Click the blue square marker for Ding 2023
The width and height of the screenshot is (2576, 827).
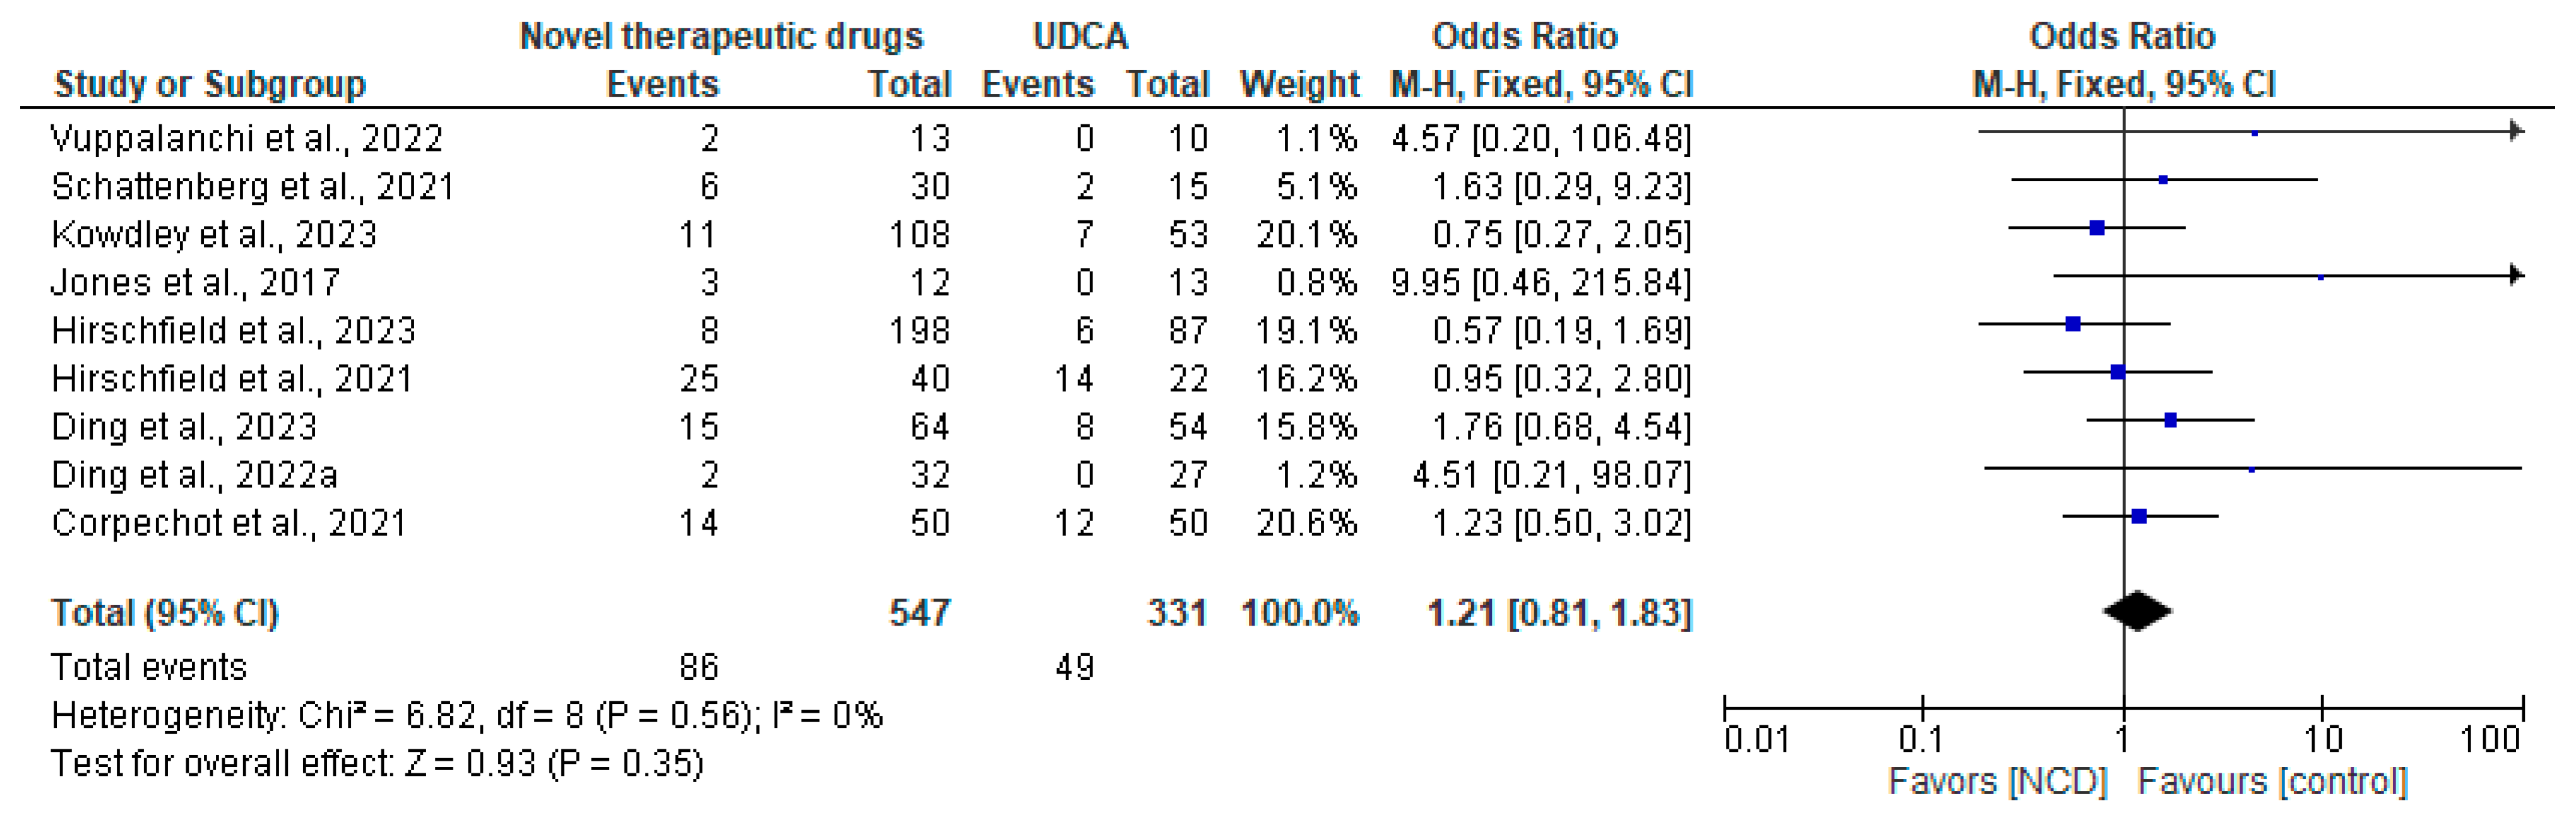(x=2170, y=420)
